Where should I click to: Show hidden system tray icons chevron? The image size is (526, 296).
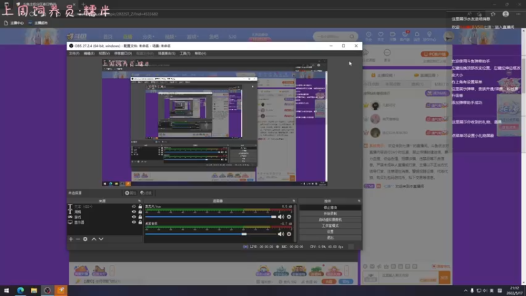point(466,291)
